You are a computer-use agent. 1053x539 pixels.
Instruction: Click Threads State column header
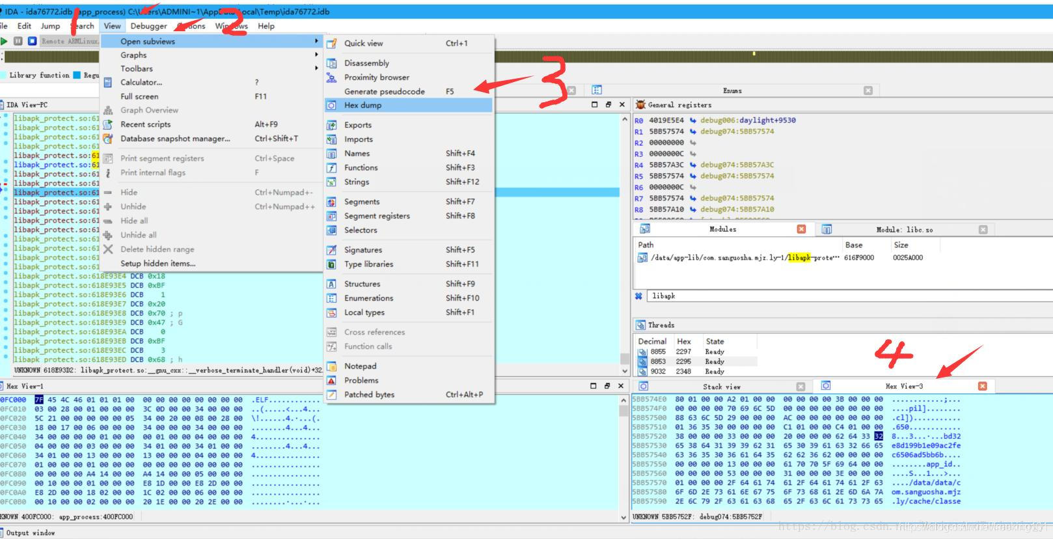click(x=715, y=341)
